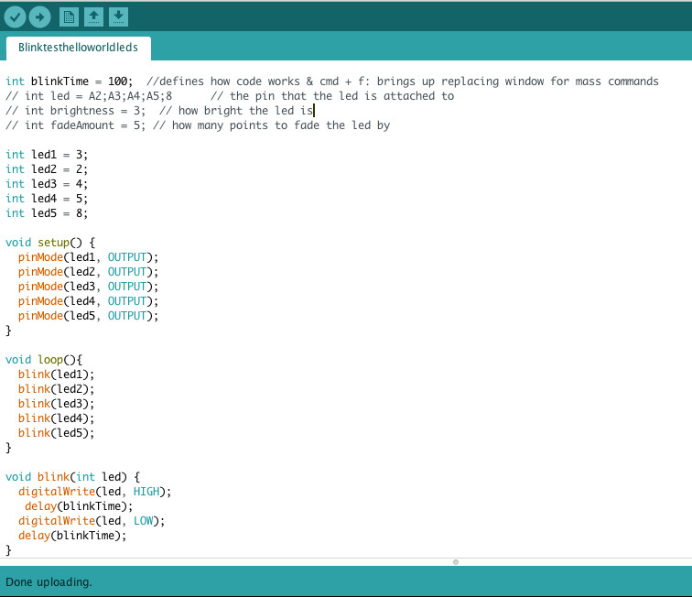Image resolution: width=692 pixels, height=597 pixels.
Task: Click the line 'int led5 = 8;'
Action: [47, 212]
